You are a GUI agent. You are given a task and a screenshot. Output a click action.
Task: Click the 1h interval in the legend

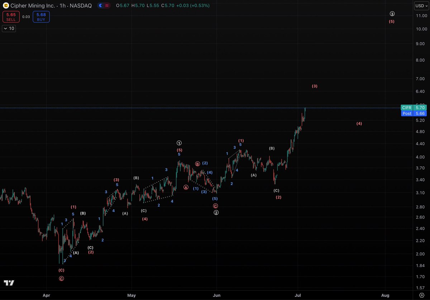point(63,6)
